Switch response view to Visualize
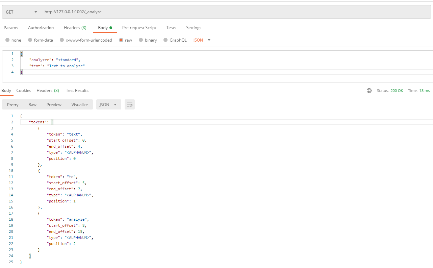The height and width of the screenshot is (268, 433). (80, 105)
